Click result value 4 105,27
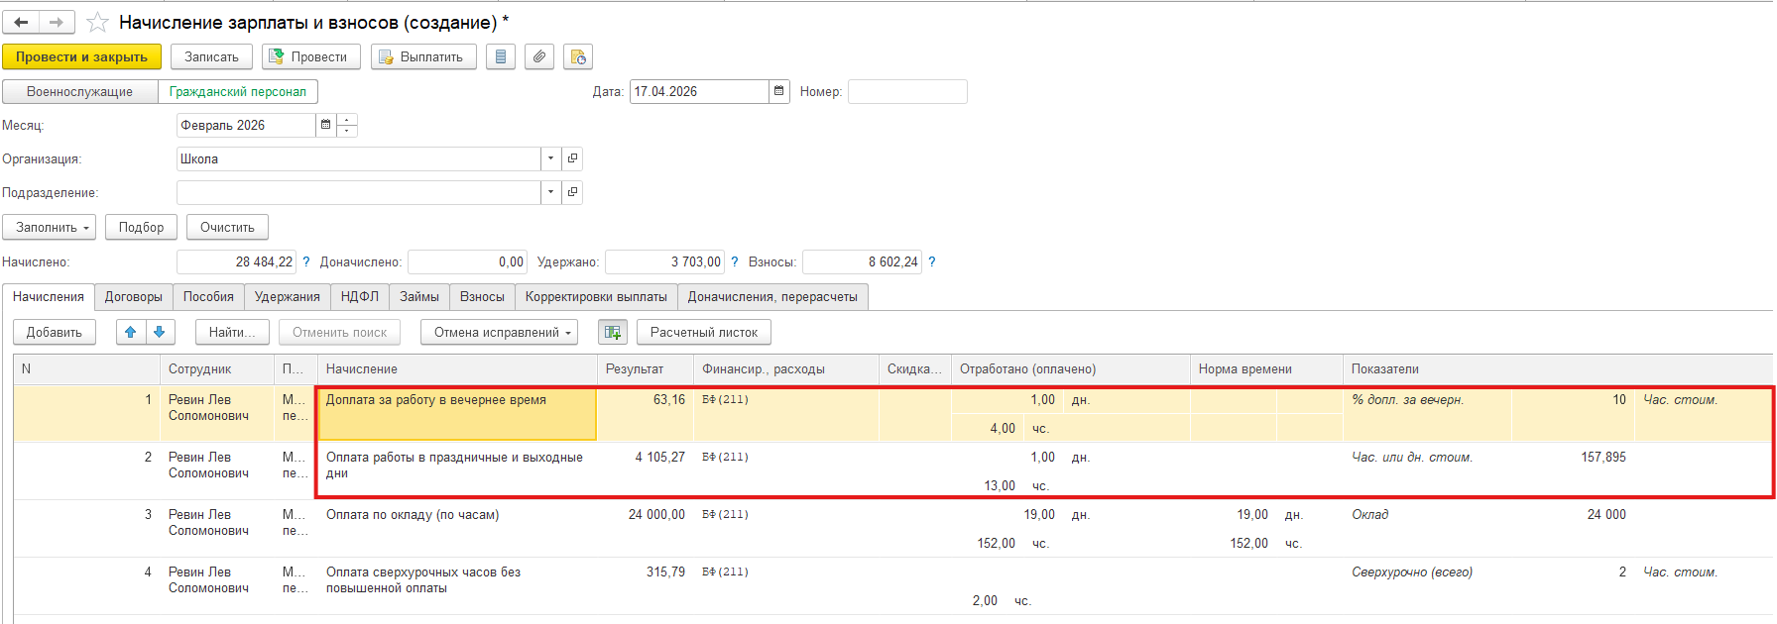The width and height of the screenshot is (1777, 624). pyautogui.click(x=659, y=457)
